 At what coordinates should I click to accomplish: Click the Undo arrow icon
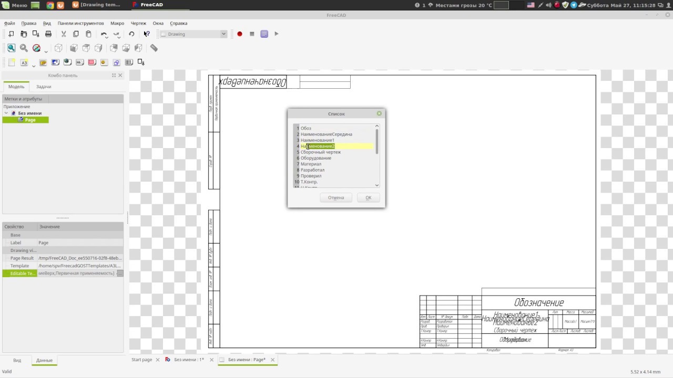(104, 34)
